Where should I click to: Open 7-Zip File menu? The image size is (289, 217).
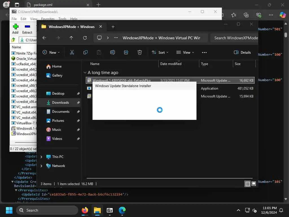click(x=14, y=19)
